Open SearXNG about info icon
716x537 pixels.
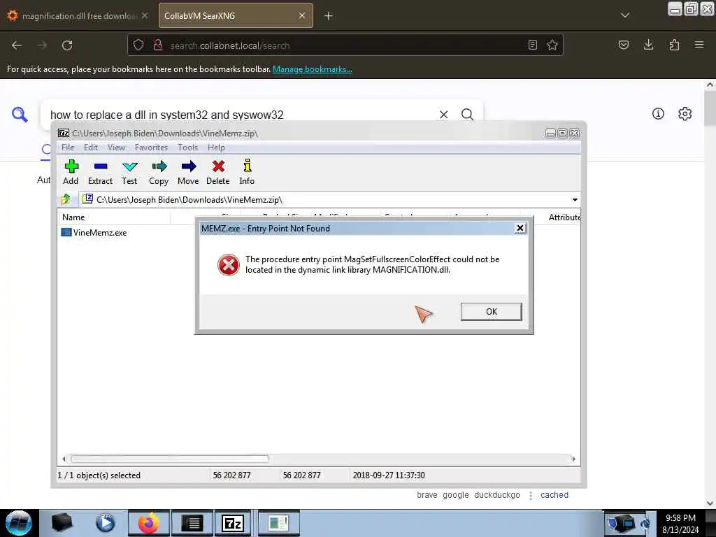[x=658, y=114]
